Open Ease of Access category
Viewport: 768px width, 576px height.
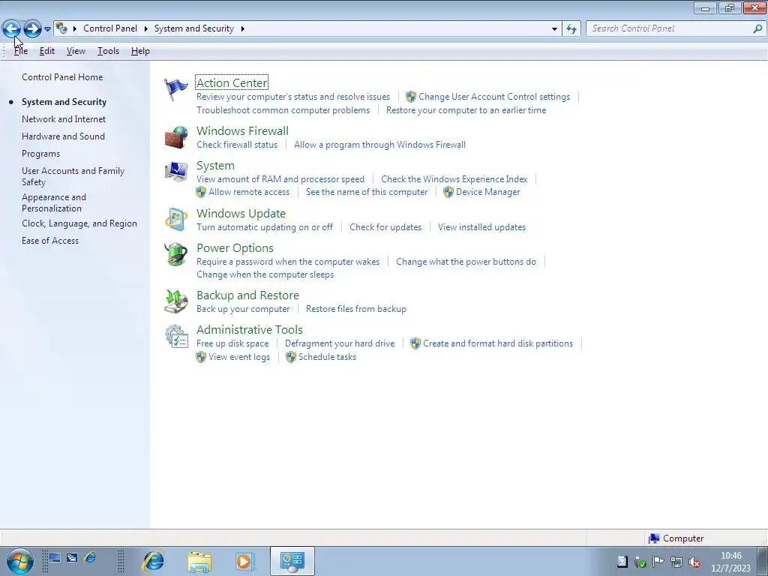pyautogui.click(x=50, y=241)
